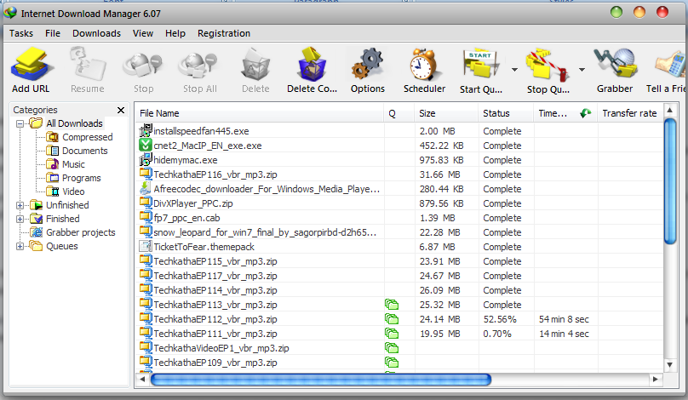Open the Registration menu
Viewport: 688px width, 400px height.
224,33
